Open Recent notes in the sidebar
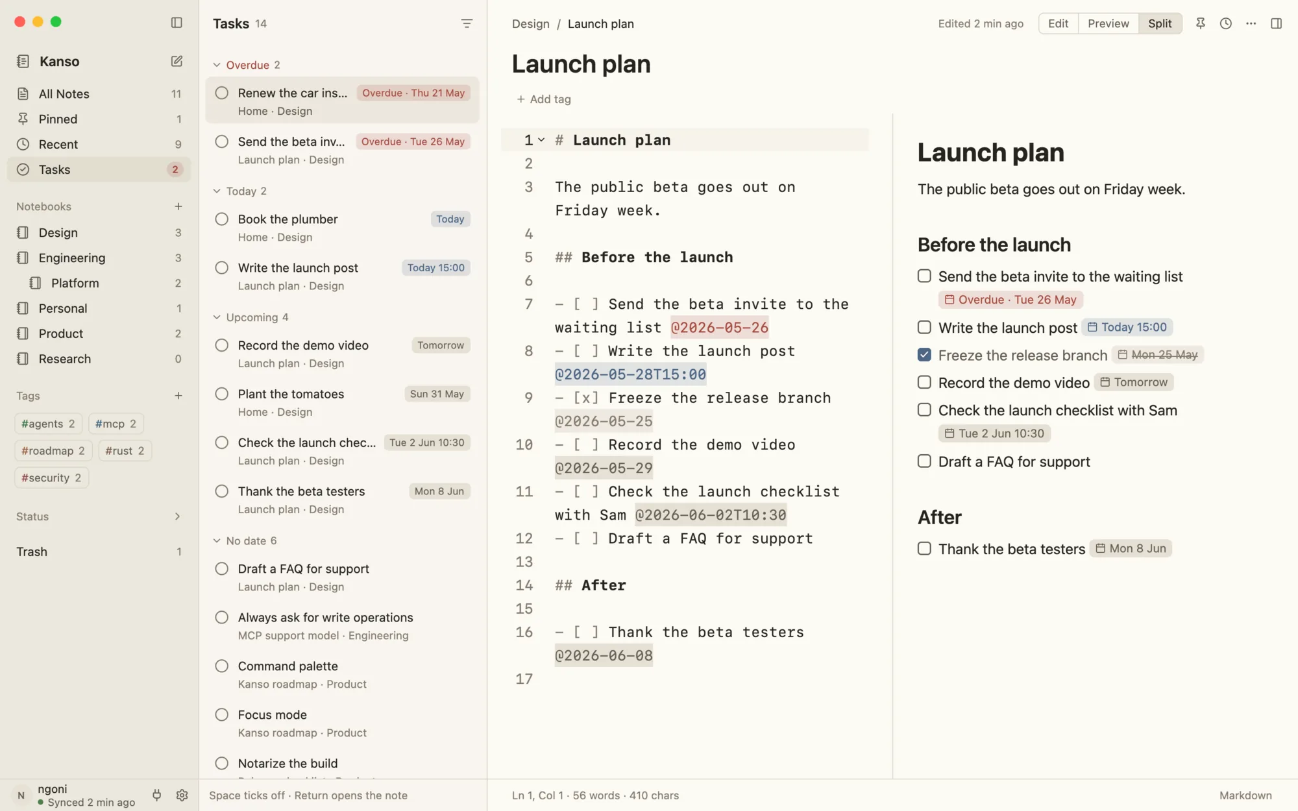Screen dimensions: 1298x811 [99, 144]
